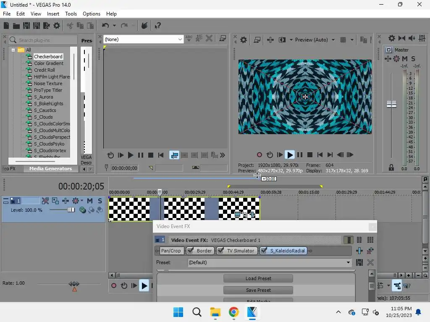Screen dimensions: 430x322
Task: Open the Insert menu
Action: coord(53,14)
